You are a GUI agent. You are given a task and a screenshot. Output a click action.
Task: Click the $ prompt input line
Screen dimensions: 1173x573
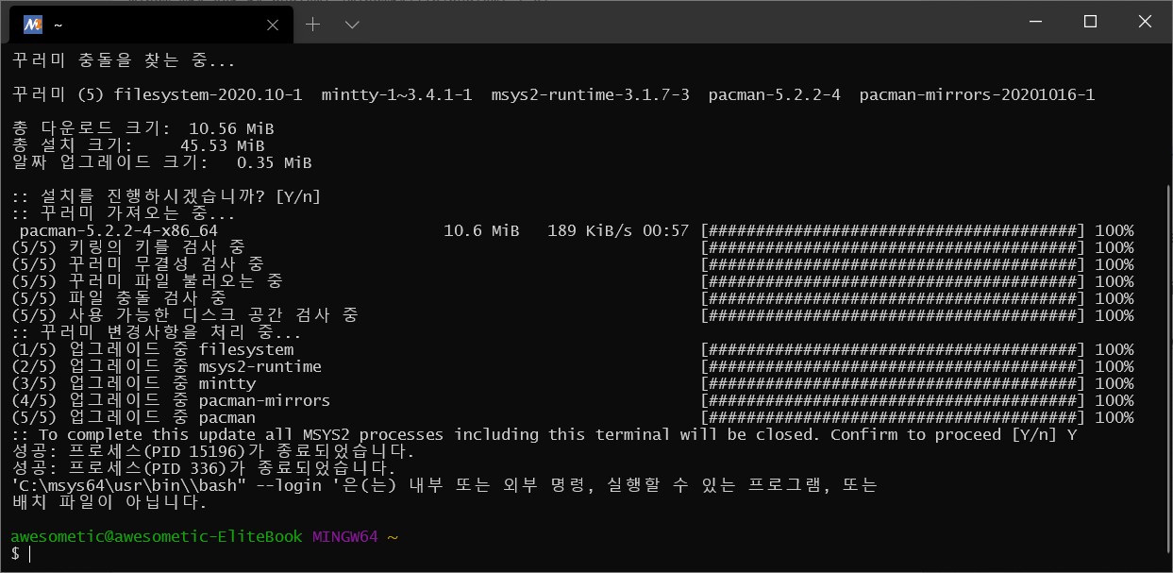pos(21,553)
